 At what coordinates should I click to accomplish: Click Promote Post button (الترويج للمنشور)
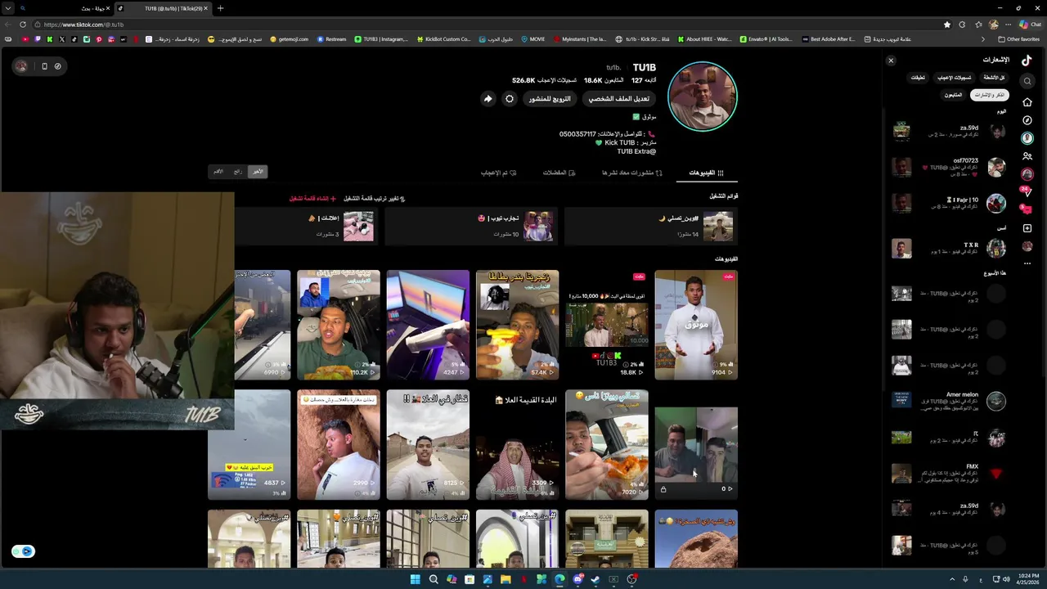(x=550, y=99)
